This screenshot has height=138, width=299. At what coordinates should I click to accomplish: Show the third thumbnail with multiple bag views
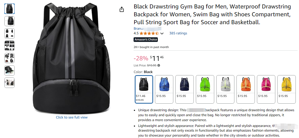tap(10, 33)
